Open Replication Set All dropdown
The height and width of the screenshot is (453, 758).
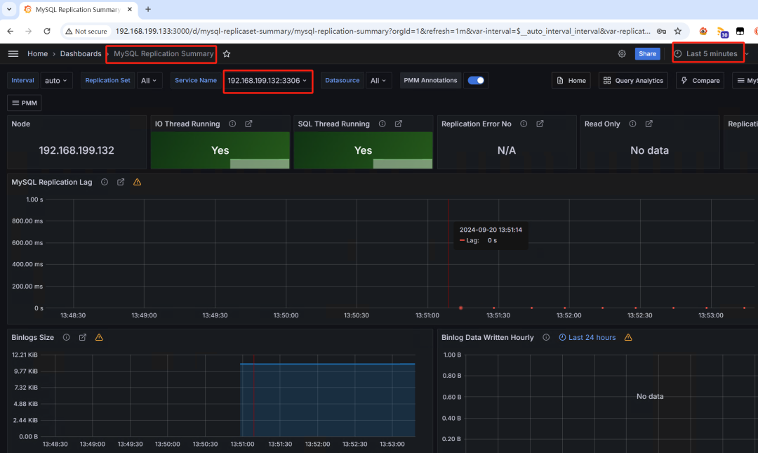tap(149, 80)
